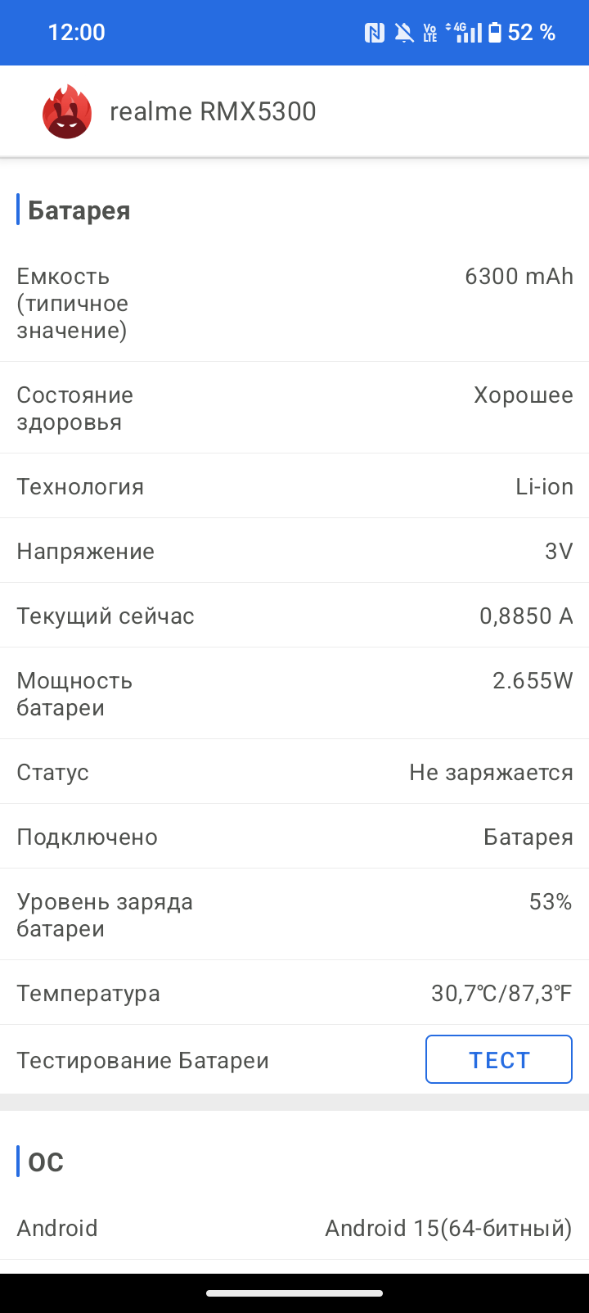The width and height of the screenshot is (589, 1313).
Task: Select the realme RMX5300 device title
Action: [213, 111]
